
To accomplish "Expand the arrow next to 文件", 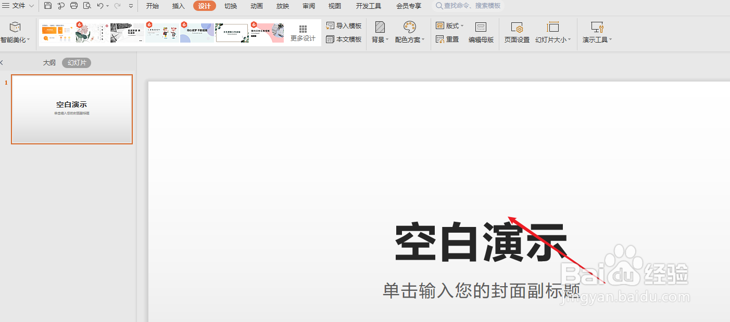I will 32,6.
